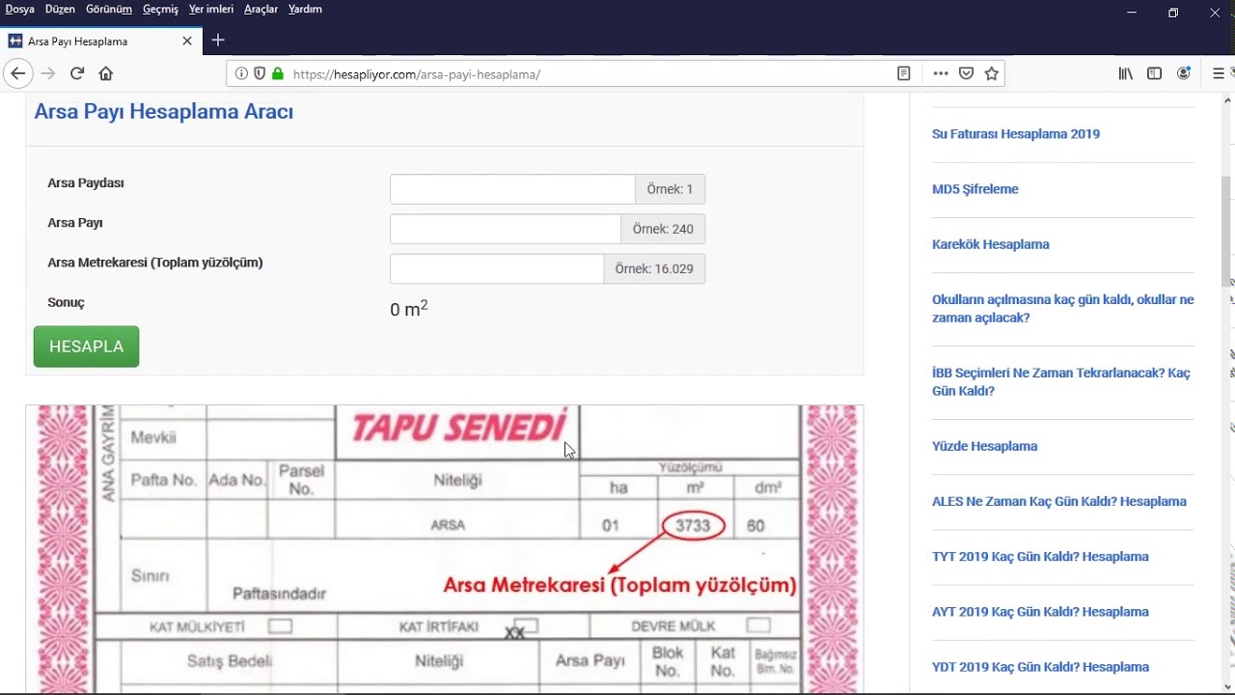1235x695 pixels.
Task: Open the Yardım menu
Action: click(x=305, y=10)
